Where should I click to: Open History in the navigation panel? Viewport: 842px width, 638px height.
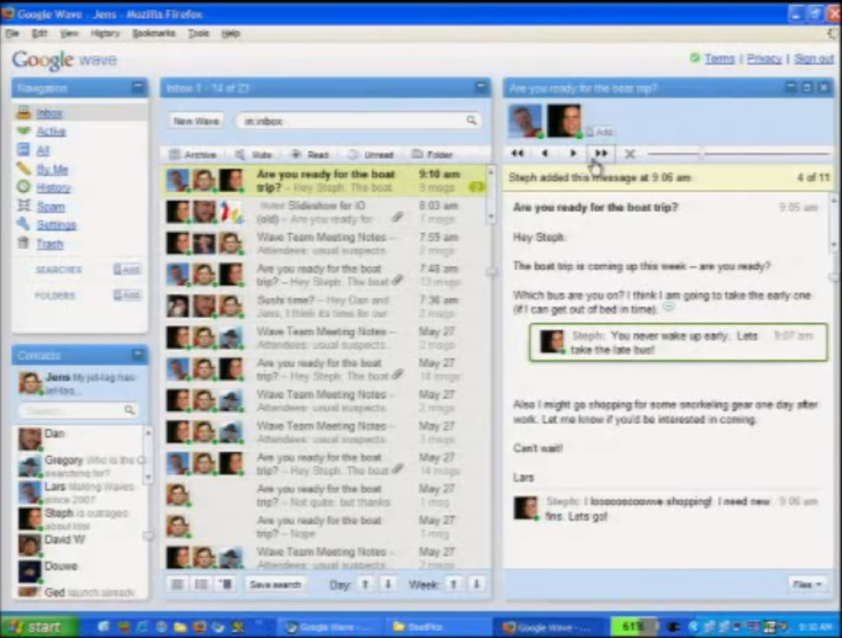pyautogui.click(x=53, y=187)
